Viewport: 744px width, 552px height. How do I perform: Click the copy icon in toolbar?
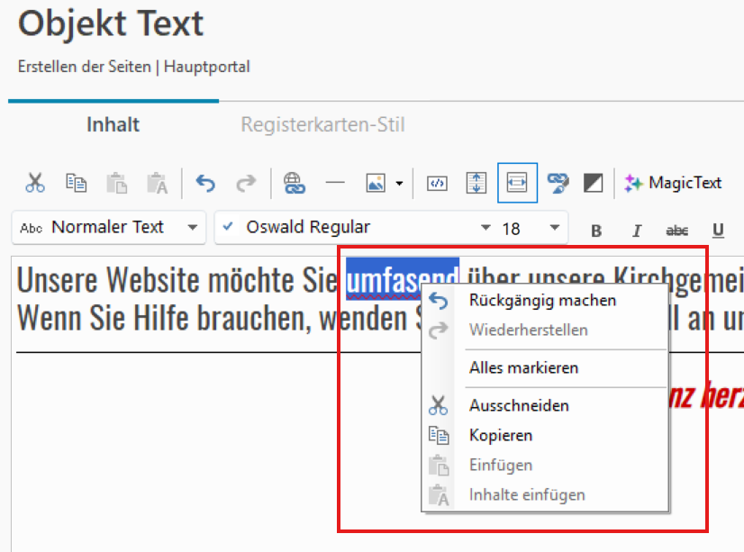point(76,183)
